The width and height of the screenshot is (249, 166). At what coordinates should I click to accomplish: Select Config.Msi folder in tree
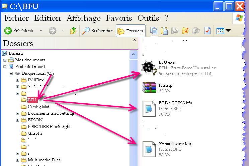(38, 107)
